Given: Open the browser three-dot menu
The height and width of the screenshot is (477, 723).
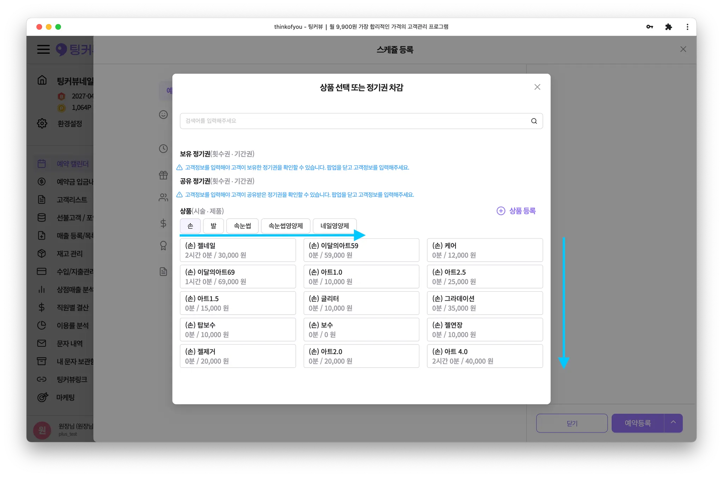Looking at the screenshot, I should coord(687,27).
